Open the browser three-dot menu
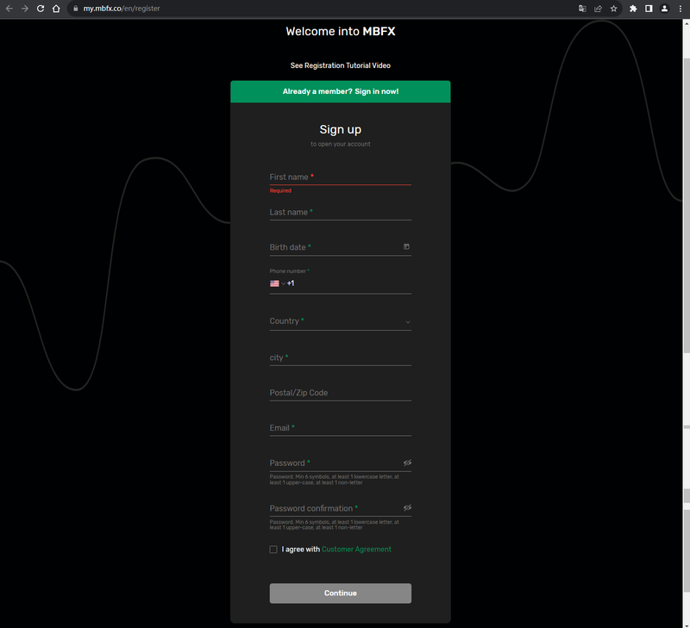Screen dimensions: 690x628 681,9
